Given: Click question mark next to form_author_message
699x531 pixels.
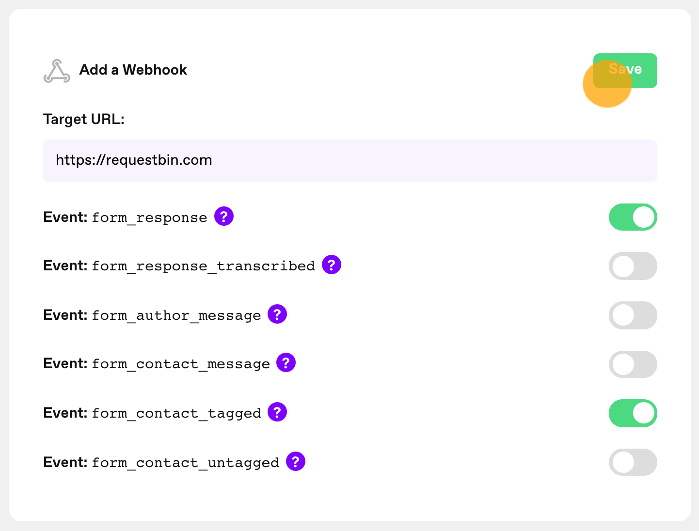Looking at the screenshot, I should tap(277, 314).
